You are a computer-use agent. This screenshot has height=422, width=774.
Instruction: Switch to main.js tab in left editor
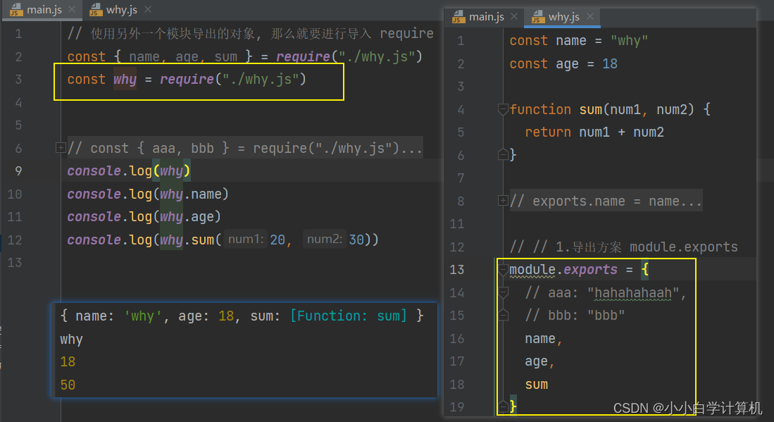click(44, 9)
